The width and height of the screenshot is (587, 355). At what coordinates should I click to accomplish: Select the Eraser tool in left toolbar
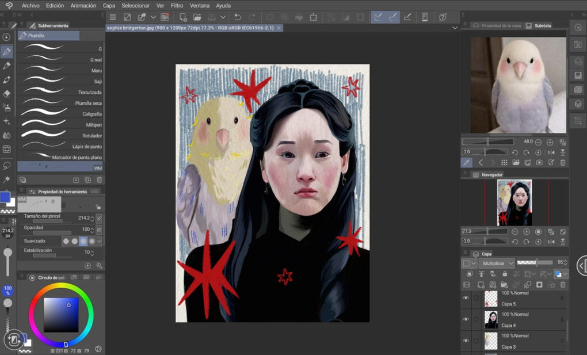[7, 94]
